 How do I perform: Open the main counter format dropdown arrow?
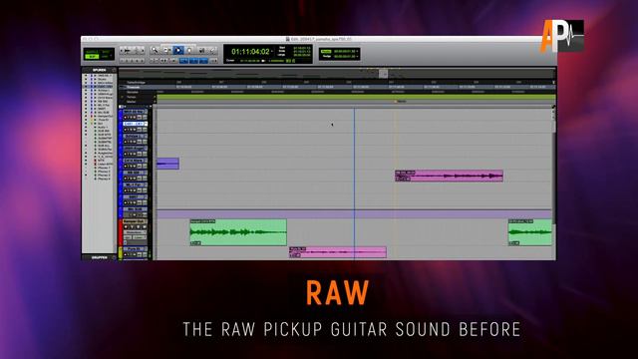(x=272, y=52)
